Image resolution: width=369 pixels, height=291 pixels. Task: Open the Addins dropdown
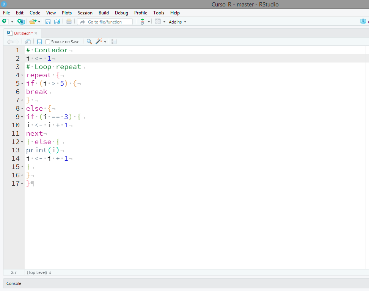177,22
